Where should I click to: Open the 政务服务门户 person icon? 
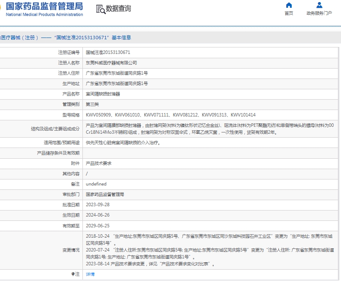319,5
